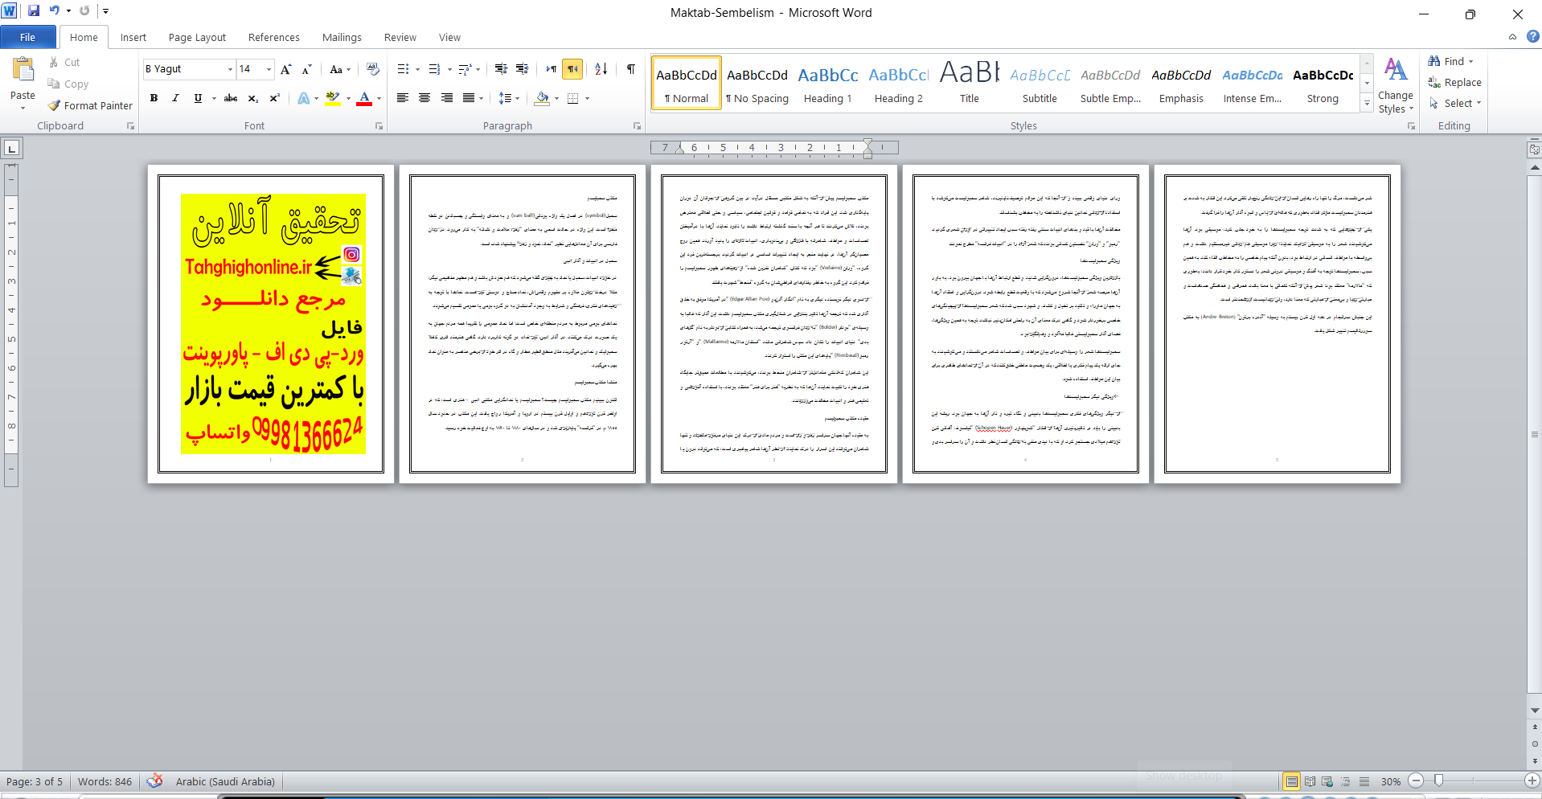Viewport: 1542px width, 799px height.
Task: Click the Format Painter brush icon
Action: pos(55,105)
